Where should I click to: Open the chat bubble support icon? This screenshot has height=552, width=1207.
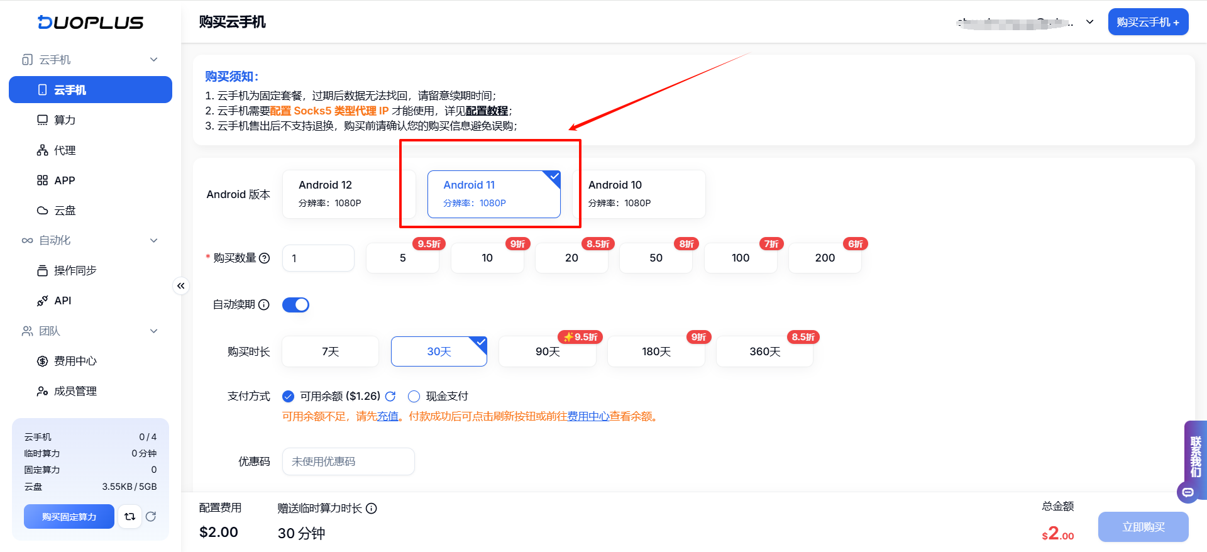point(1188,492)
